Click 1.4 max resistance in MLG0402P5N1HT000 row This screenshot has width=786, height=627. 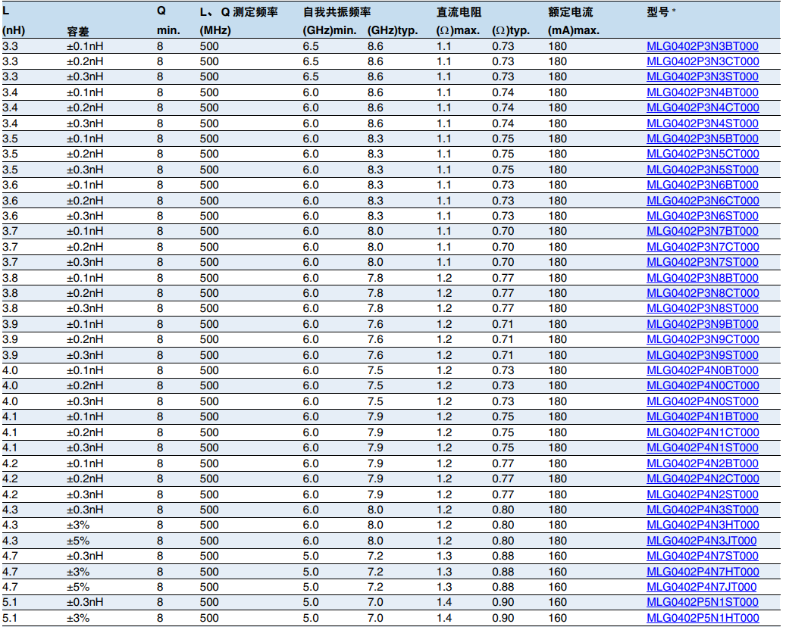coord(444,618)
